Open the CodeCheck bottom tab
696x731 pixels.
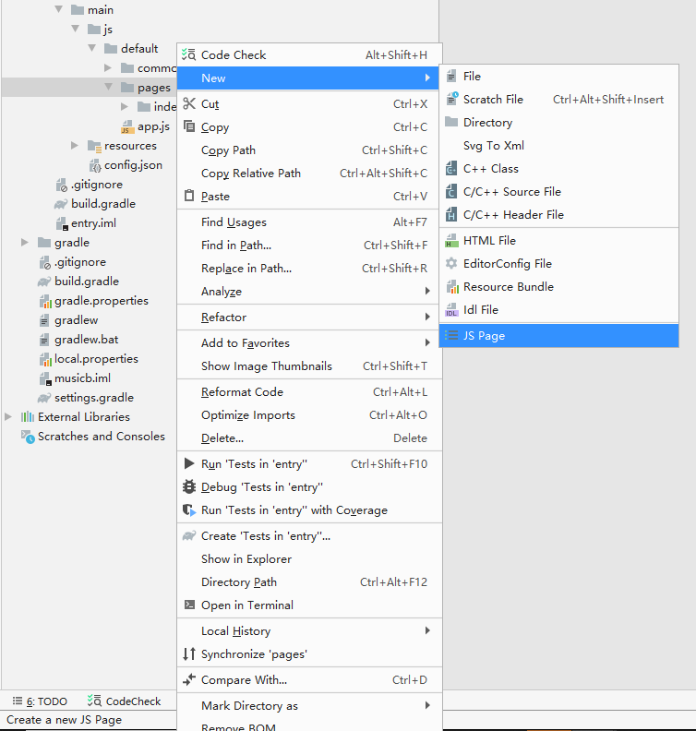(124, 701)
